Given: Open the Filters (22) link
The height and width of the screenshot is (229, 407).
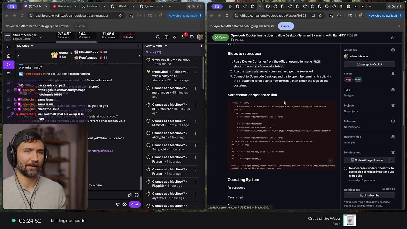Looking at the screenshot, I should tap(153, 52).
